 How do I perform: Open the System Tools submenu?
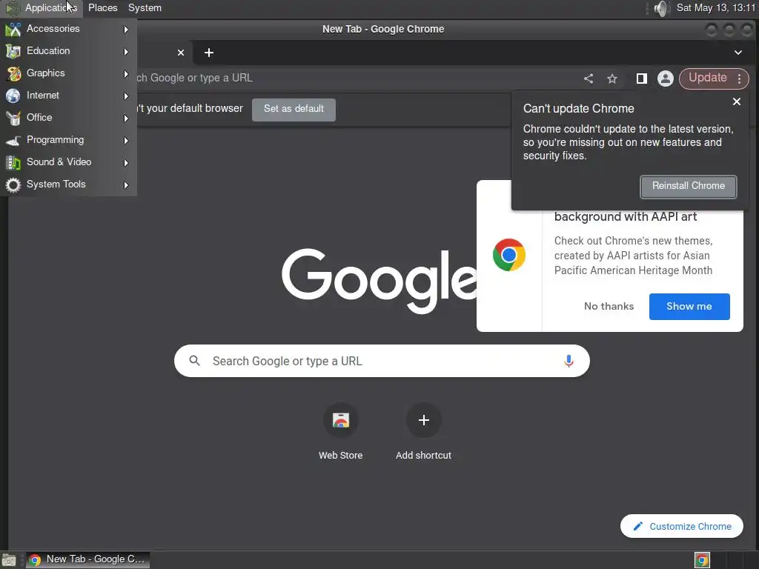(68, 184)
